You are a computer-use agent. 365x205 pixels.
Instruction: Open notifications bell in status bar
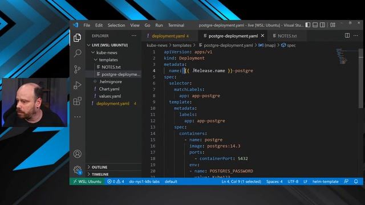point(356,182)
